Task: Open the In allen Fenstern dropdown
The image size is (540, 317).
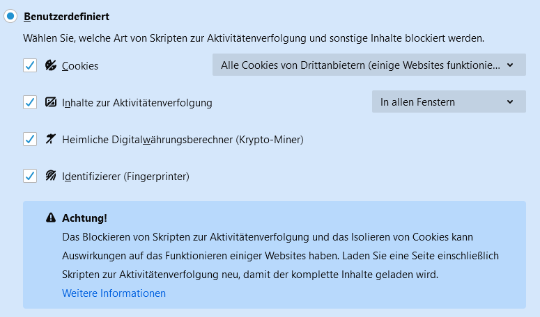Action: [449, 101]
